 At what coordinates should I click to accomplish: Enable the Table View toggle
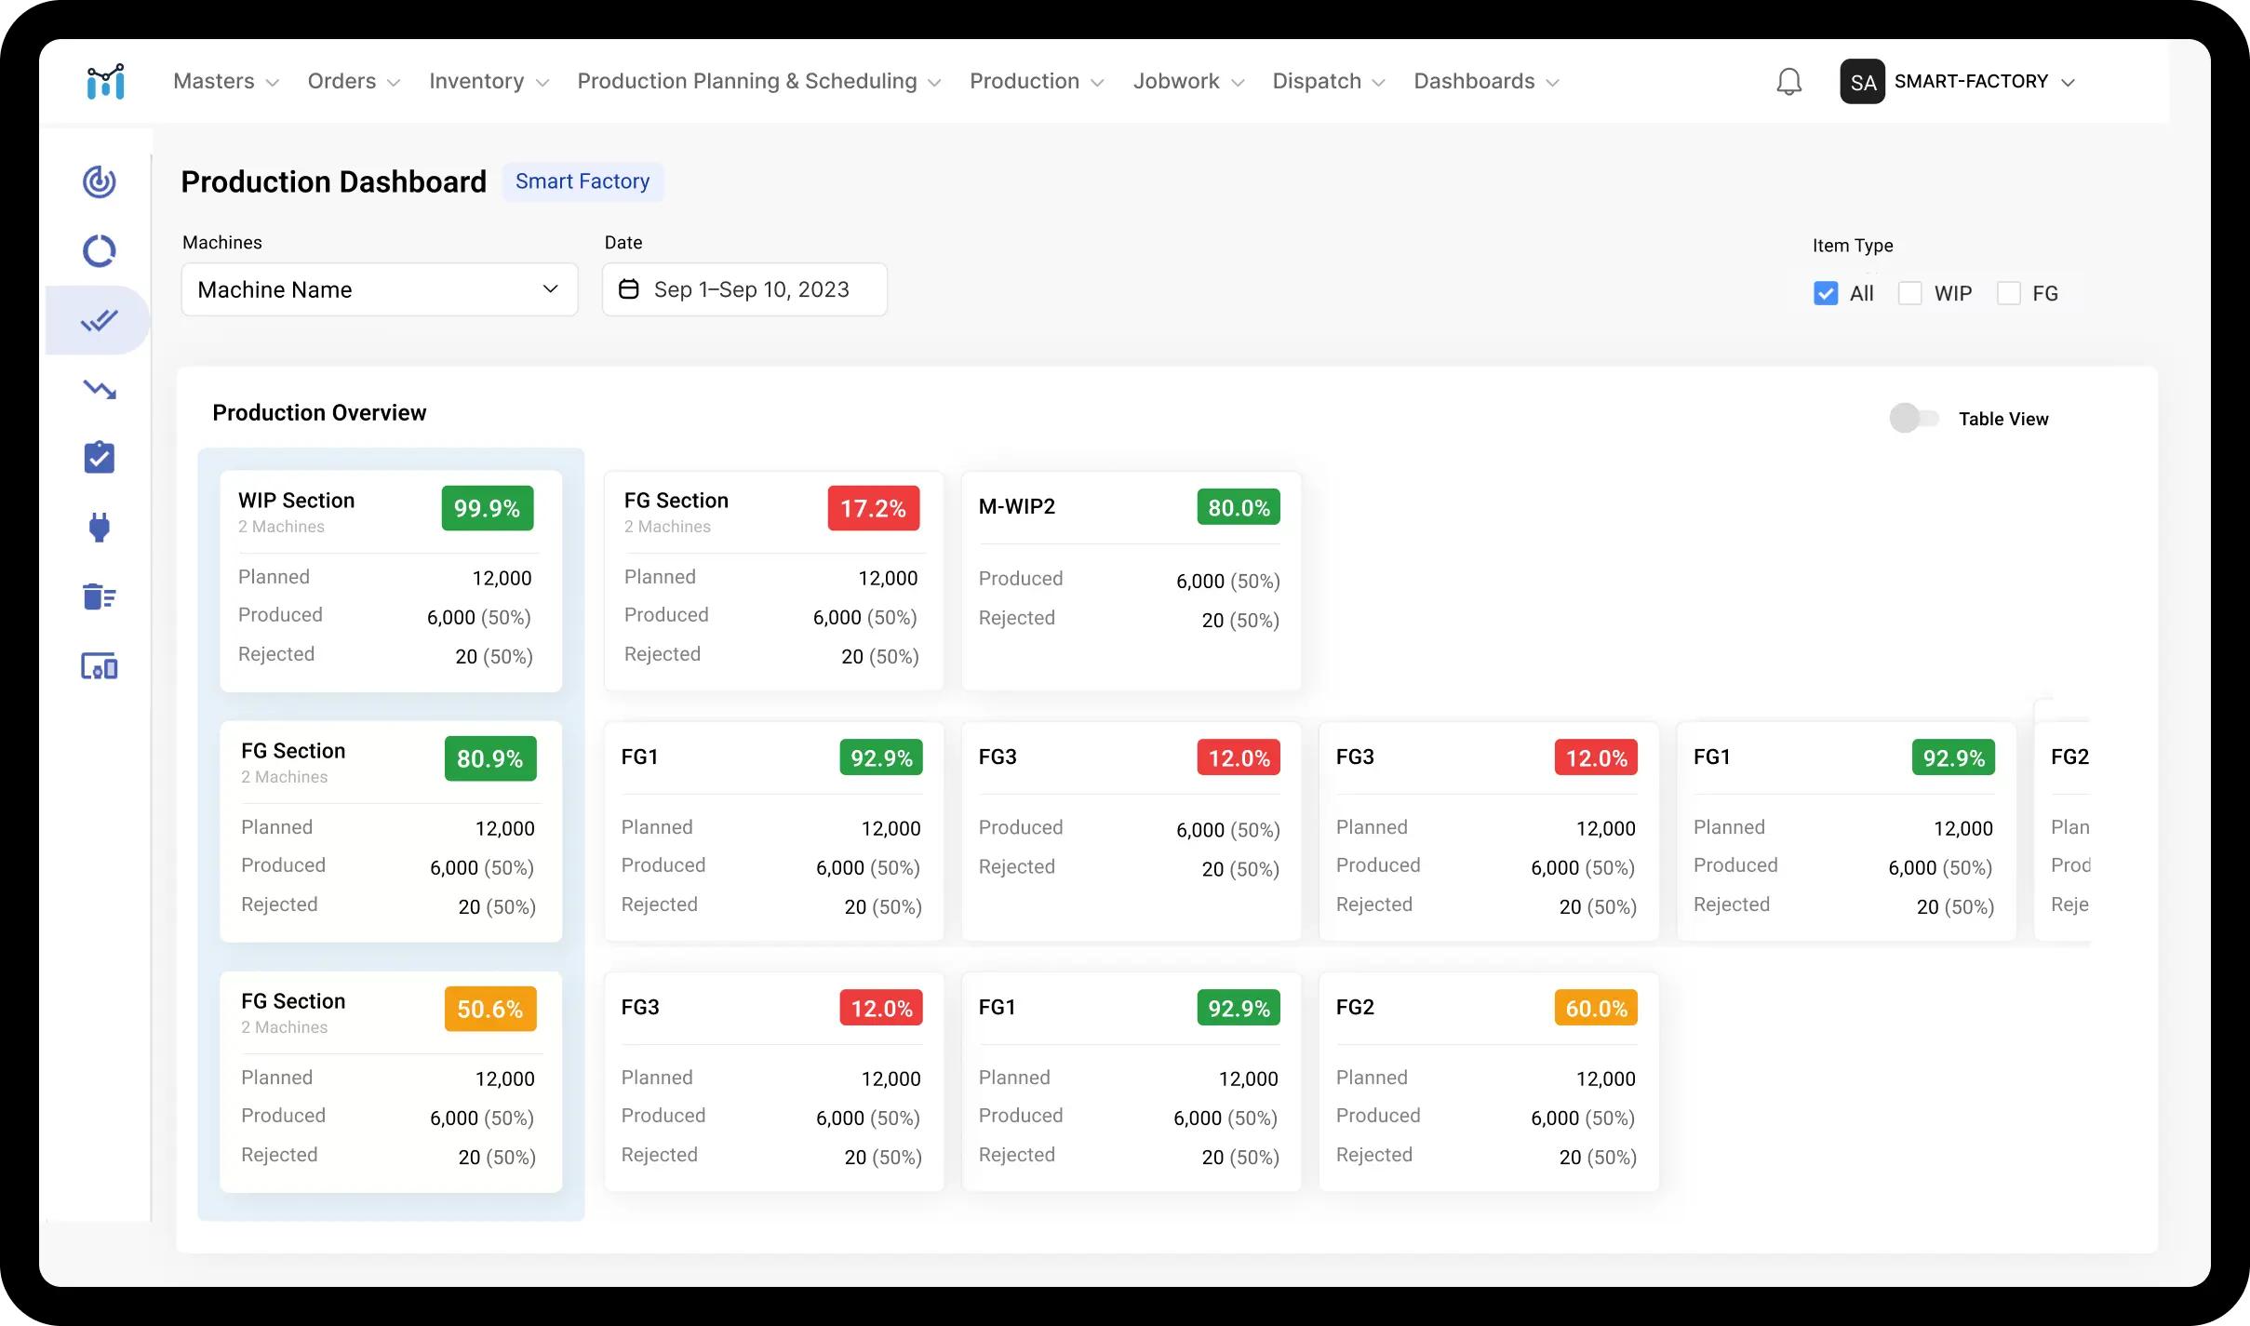1913,418
